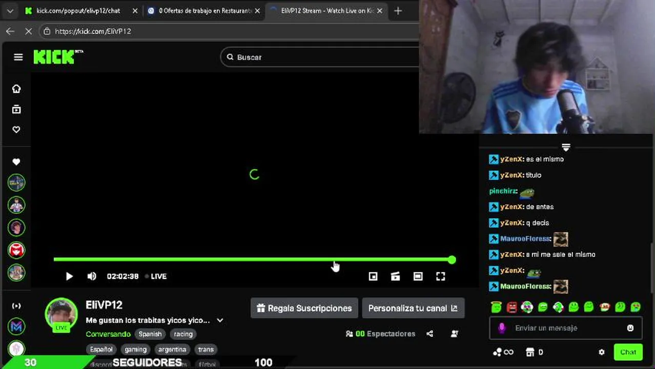Click the user follow icon near Espectadores
Viewport: 655px width, 369px height.
pos(454,334)
